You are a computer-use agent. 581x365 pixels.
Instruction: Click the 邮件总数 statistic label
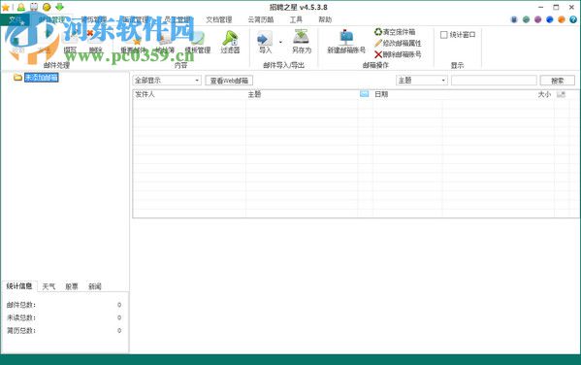(x=20, y=305)
